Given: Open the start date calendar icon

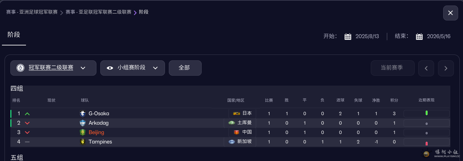Looking at the screenshot, I should click(348, 36).
